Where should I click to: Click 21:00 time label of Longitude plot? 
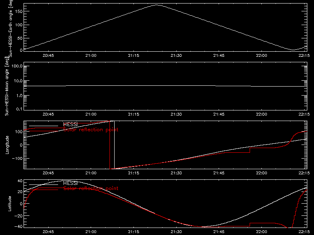click(91, 173)
